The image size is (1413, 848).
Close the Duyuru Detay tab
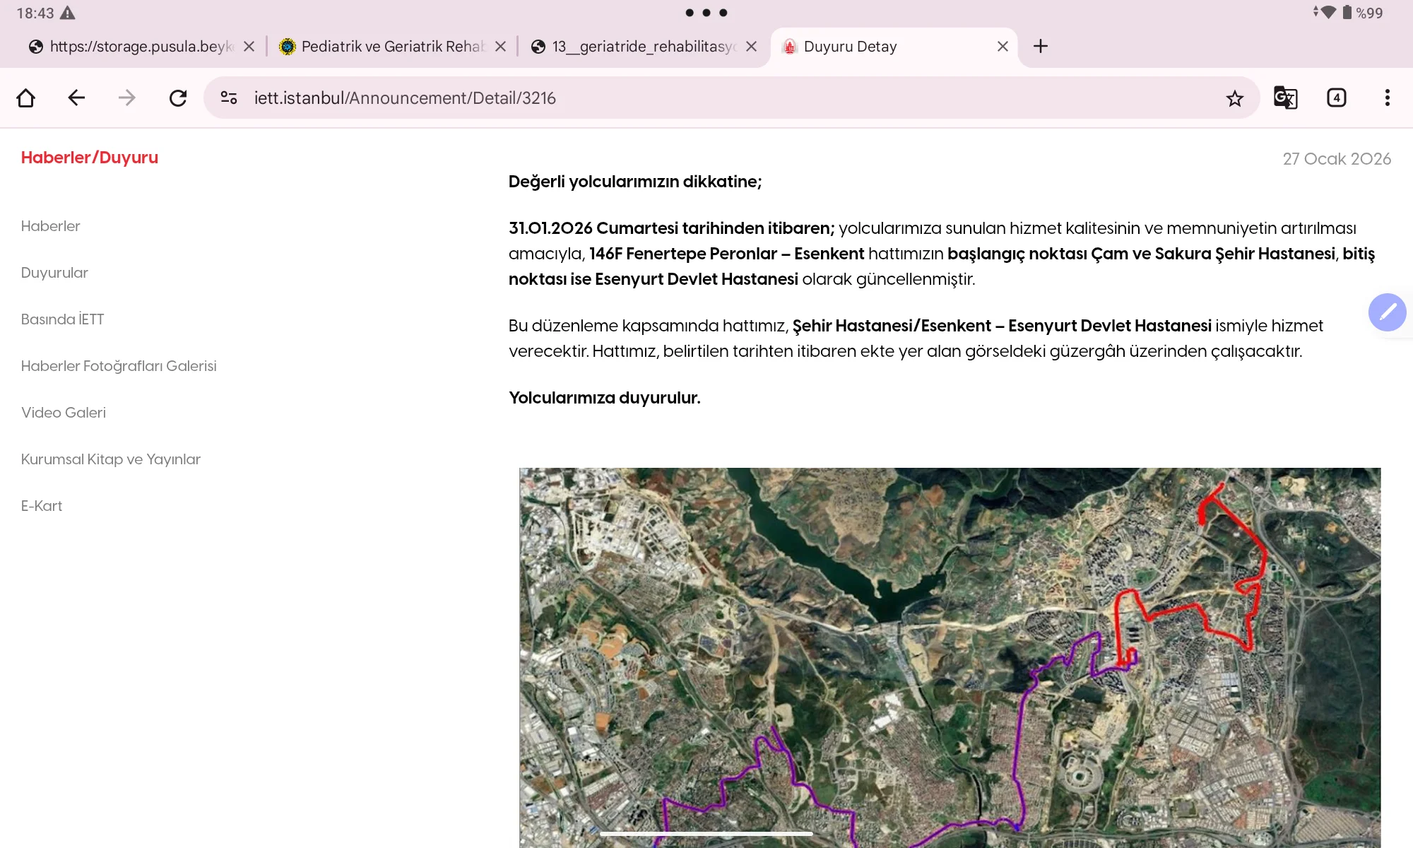[1003, 46]
